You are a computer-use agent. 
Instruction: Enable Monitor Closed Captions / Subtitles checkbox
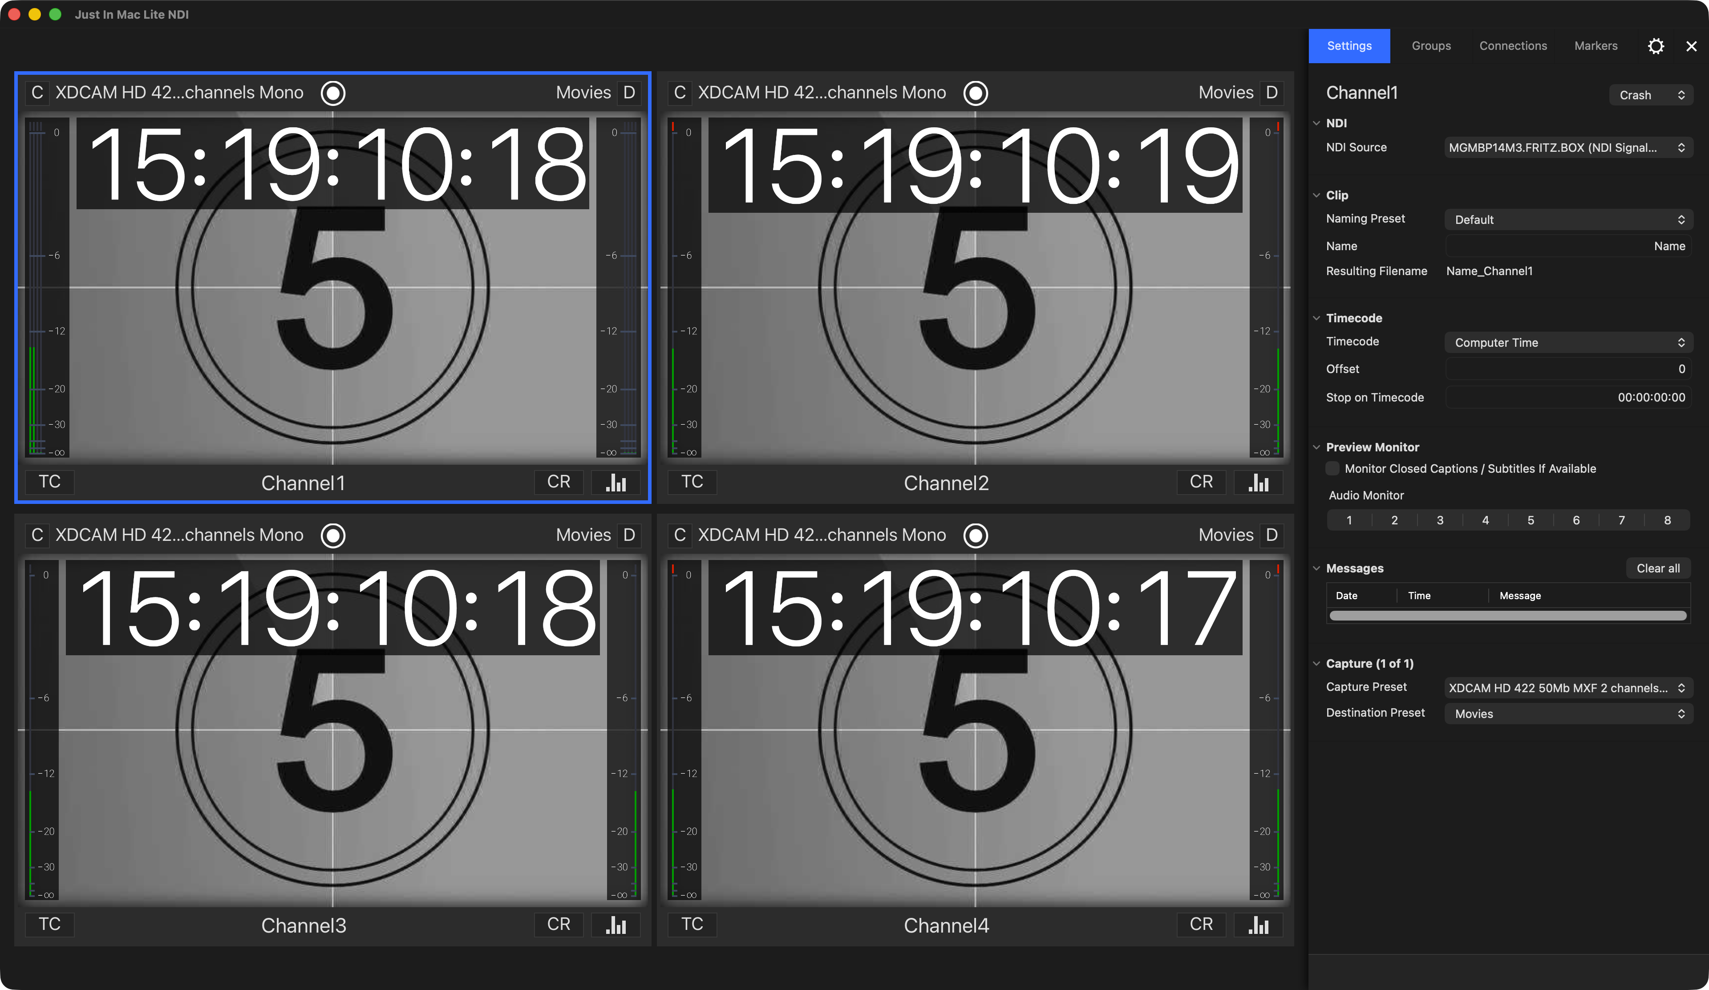(1332, 469)
